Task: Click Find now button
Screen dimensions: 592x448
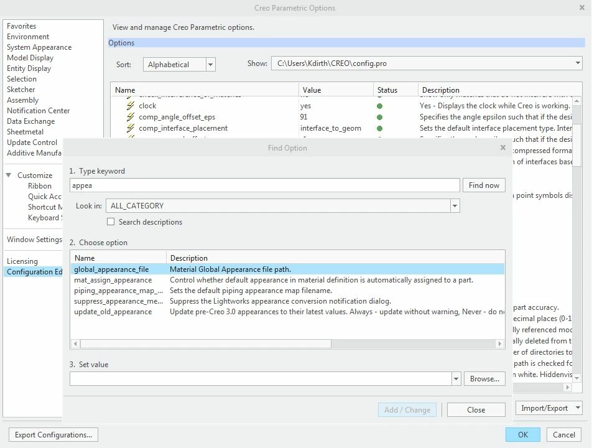Action: pyautogui.click(x=484, y=185)
